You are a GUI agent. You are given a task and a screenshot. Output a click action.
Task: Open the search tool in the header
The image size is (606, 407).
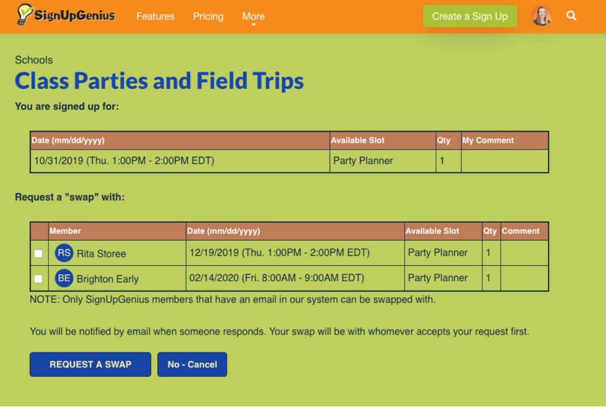tap(572, 16)
